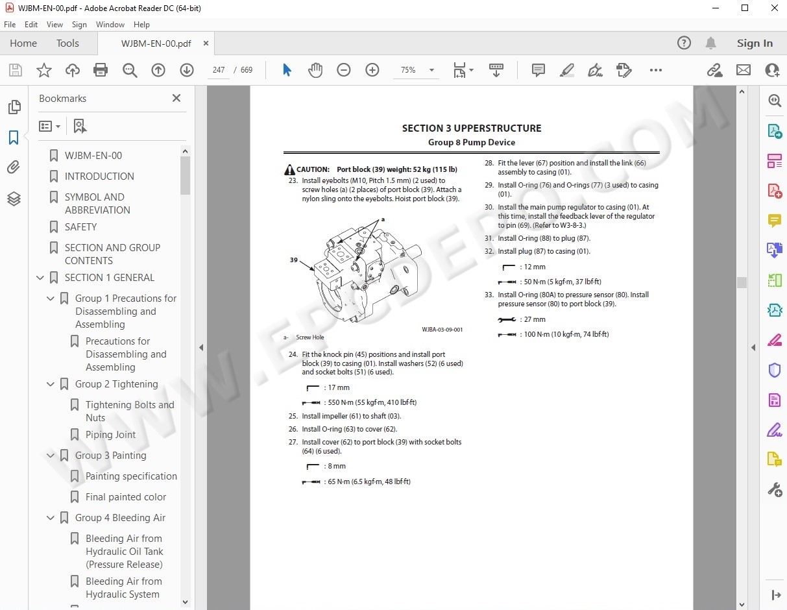Jump to Piping Joint bookmark
The height and width of the screenshot is (610, 787).
click(x=111, y=435)
